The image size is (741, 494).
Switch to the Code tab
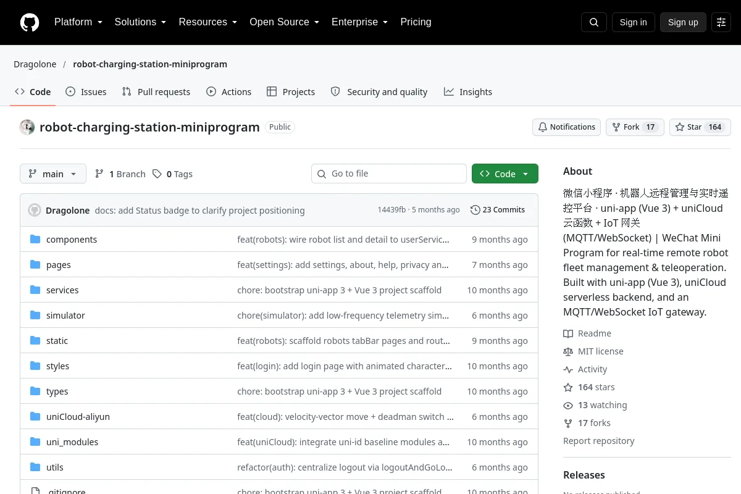pos(33,91)
